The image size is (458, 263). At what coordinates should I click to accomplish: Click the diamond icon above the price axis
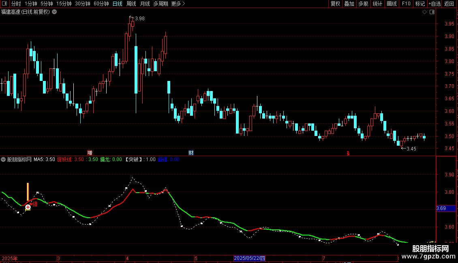pyautogui.click(x=425, y=12)
